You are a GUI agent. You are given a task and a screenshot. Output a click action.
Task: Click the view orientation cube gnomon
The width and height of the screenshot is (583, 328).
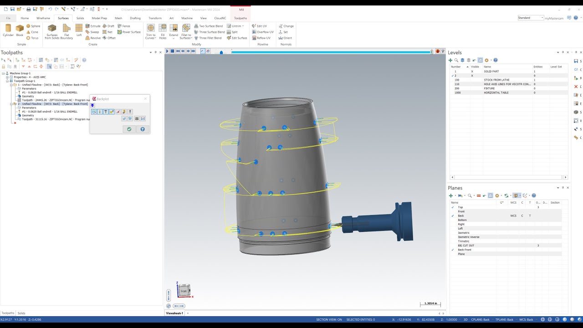[x=184, y=291]
